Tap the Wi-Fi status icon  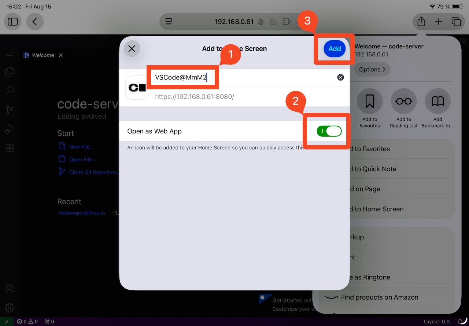point(432,7)
